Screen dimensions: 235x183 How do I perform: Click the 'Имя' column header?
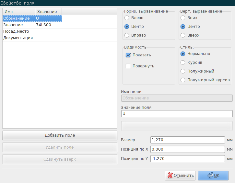tap(19, 12)
